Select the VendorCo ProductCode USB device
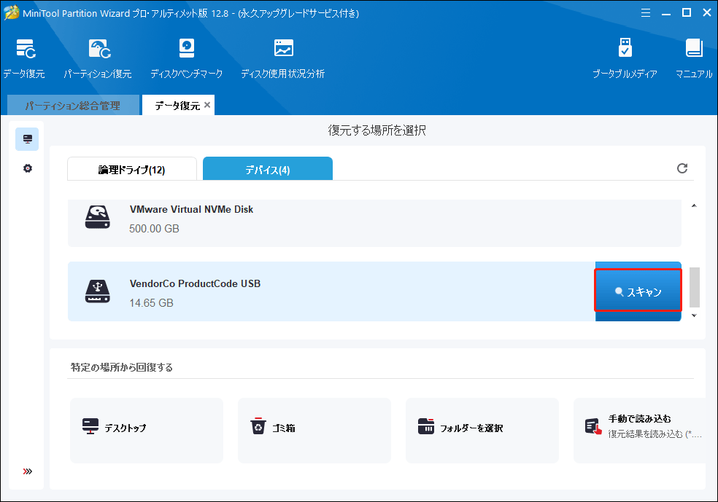The image size is (718, 502). (331, 291)
